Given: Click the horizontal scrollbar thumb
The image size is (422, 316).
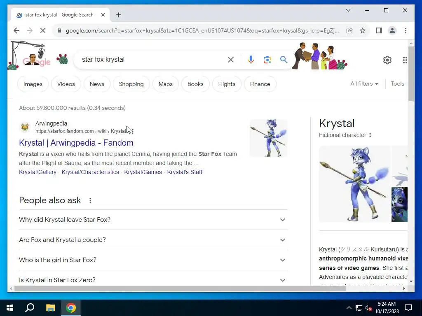Looking at the screenshot, I should coord(180,288).
